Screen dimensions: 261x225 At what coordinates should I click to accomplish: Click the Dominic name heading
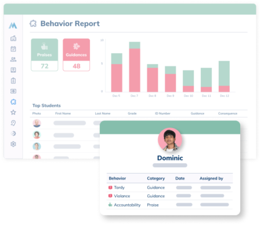[170, 158]
